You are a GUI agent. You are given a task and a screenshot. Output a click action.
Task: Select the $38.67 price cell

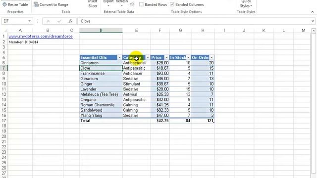pyautogui.click(x=160, y=84)
